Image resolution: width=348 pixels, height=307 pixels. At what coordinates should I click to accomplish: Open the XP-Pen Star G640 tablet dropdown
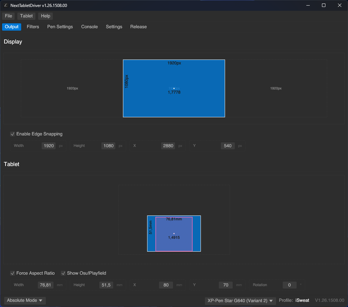240,300
